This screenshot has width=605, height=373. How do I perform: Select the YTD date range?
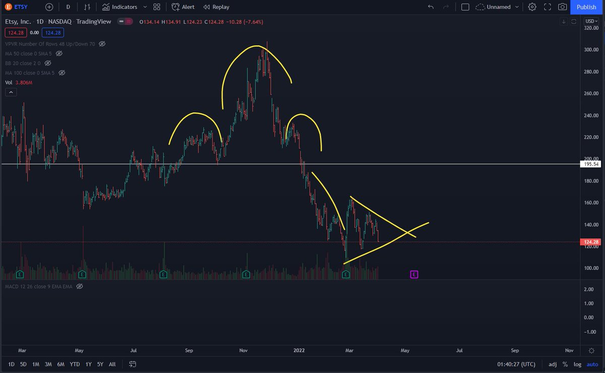[x=75, y=364]
